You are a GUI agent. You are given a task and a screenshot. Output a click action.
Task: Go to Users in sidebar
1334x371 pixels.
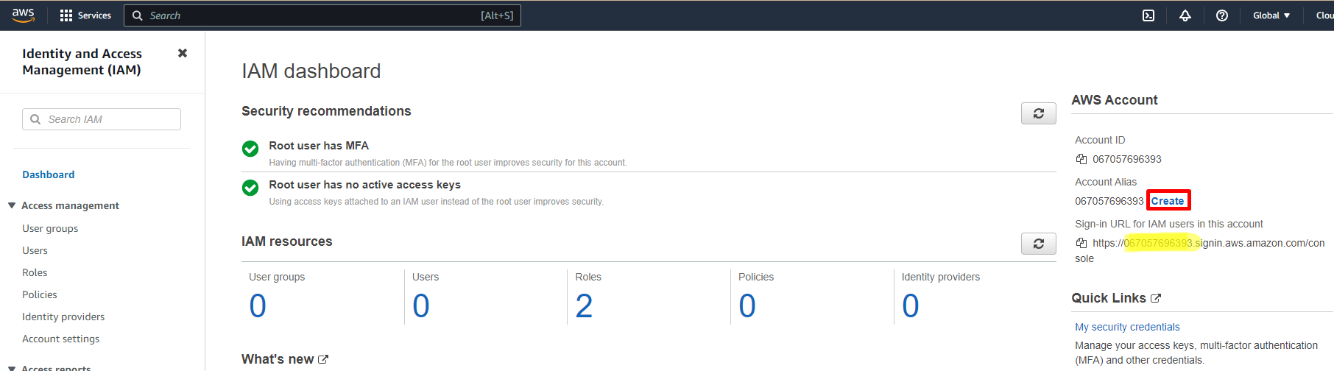tap(35, 250)
